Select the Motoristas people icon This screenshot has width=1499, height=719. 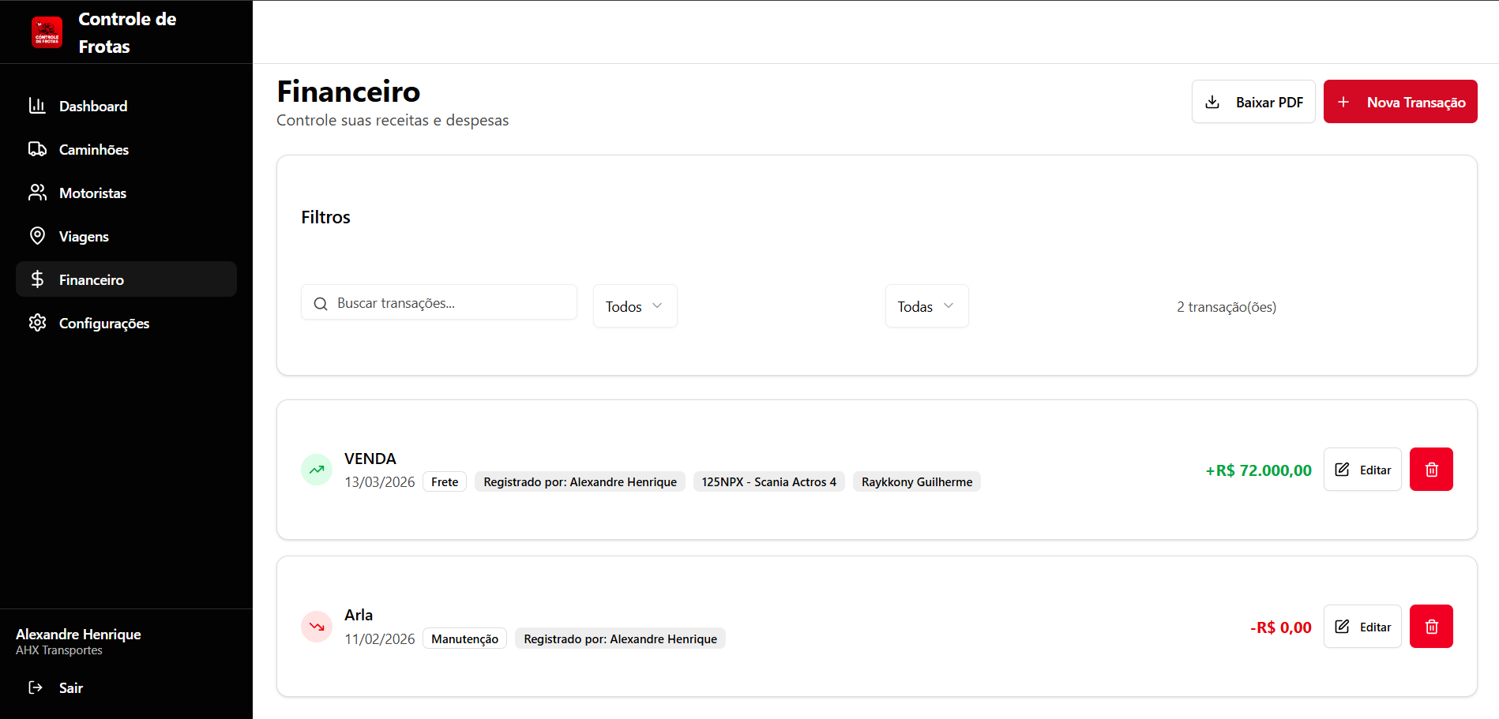(x=38, y=193)
